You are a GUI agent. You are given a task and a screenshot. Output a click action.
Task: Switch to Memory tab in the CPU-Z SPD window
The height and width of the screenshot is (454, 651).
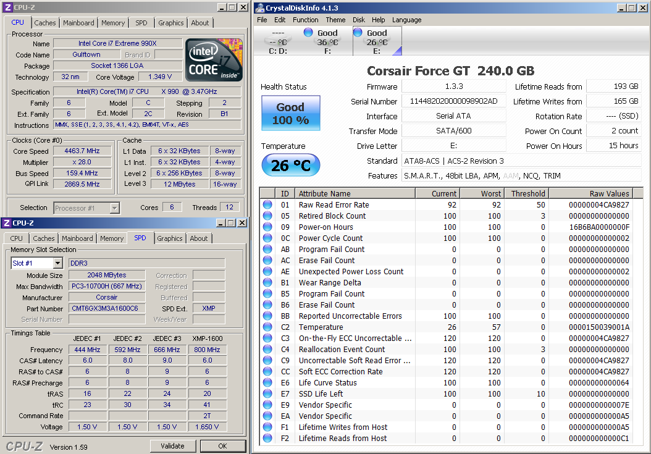(x=112, y=238)
